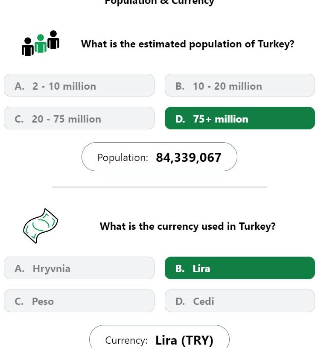318x348 pixels.
Task: Select currency option C. Peso
Action: 79,301
